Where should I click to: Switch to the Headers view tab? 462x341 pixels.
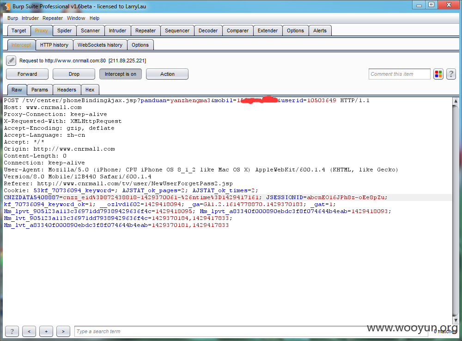(x=67, y=90)
